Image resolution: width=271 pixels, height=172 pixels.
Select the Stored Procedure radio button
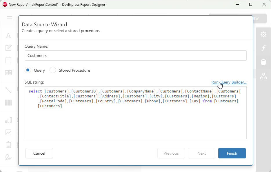(53, 70)
